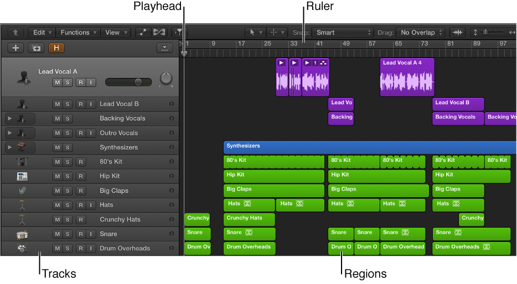Image resolution: width=517 pixels, height=284 pixels.
Task: Click the 80's Kit drum icon
Action: click(22, 162)
